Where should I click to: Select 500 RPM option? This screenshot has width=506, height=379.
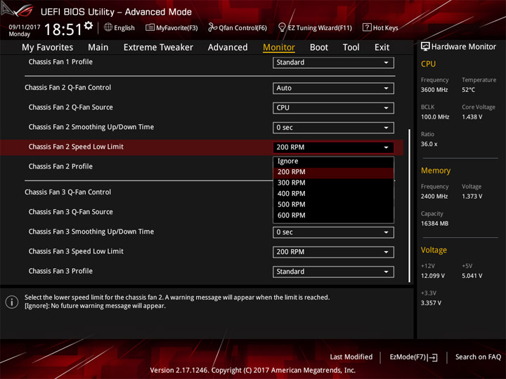point(333,205)
